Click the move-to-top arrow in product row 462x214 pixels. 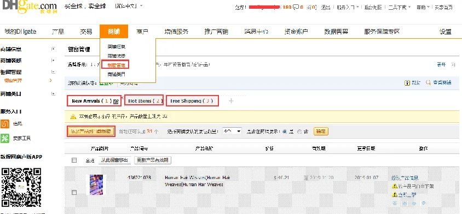tap(395, 203)
